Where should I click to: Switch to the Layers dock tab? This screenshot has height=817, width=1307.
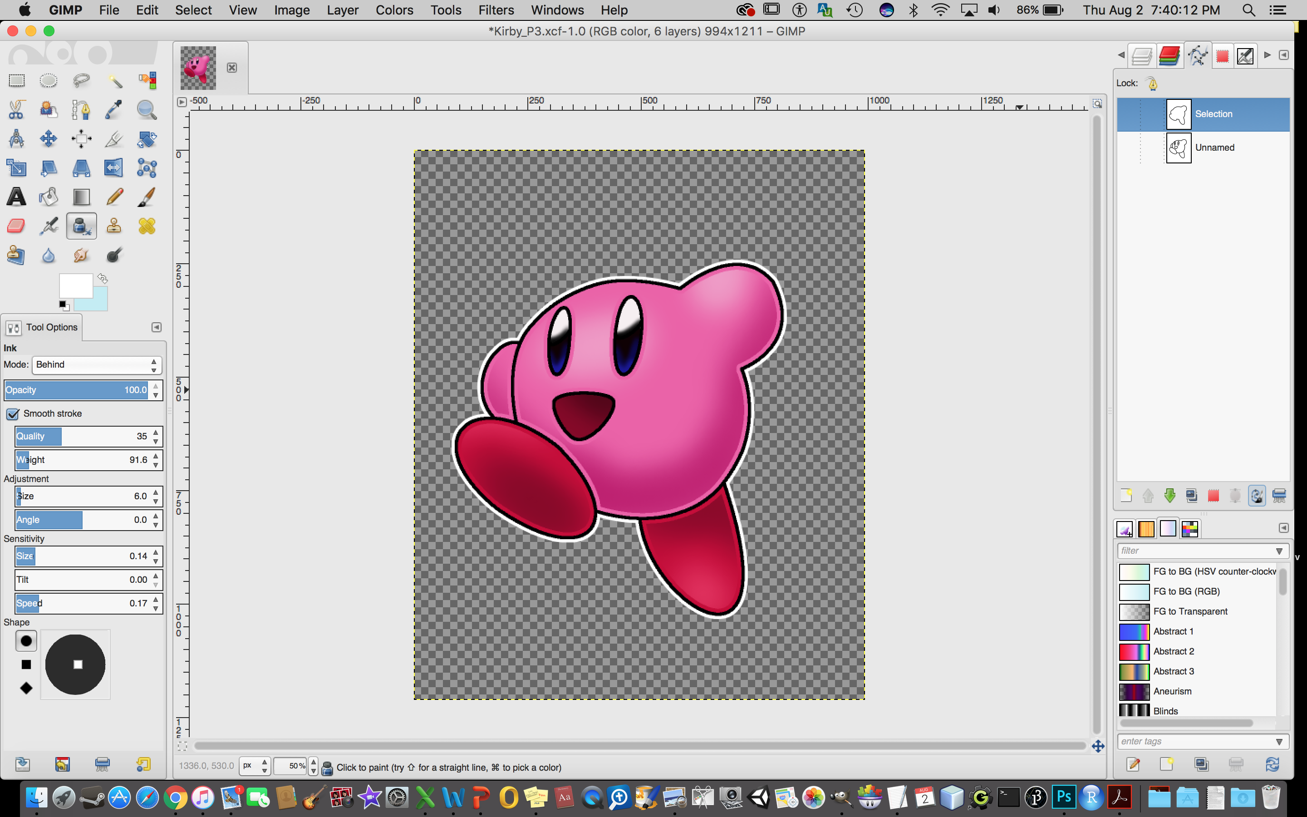tap(1142, 56)
